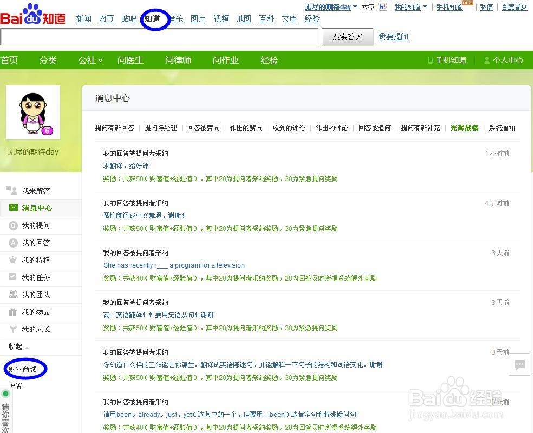The width and height of the screenshot is (533, 433).
Task: Click the Hi membership icon in top bar
Action: pos(383,6)
